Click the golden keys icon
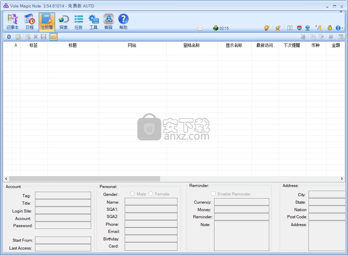The width and height of the screenshot is (348, 255). click(318, 28)
